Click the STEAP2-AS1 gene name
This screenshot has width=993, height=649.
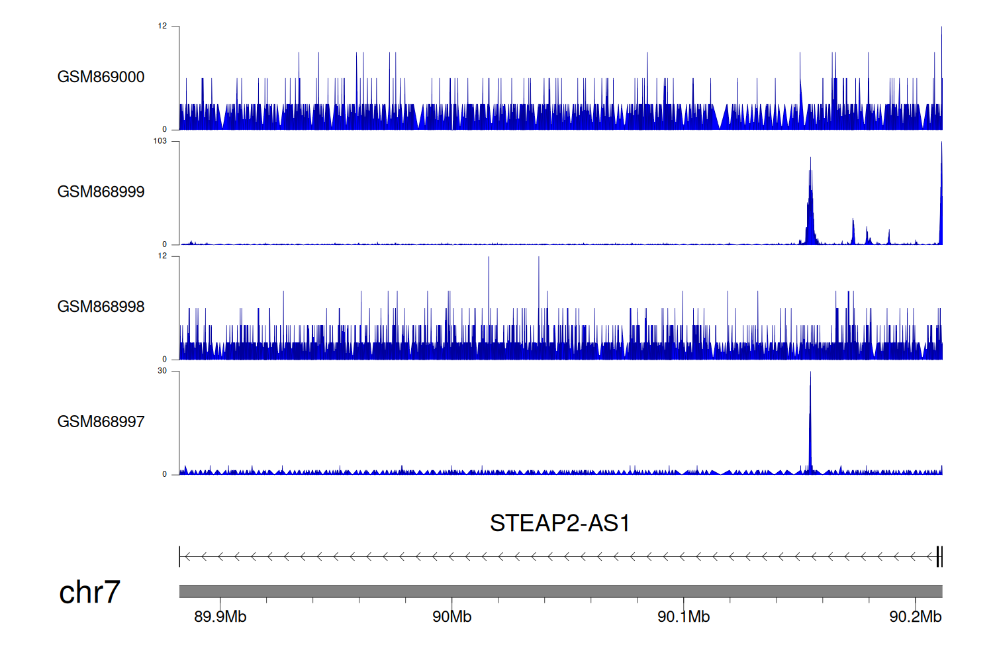[x=559, y=523]
